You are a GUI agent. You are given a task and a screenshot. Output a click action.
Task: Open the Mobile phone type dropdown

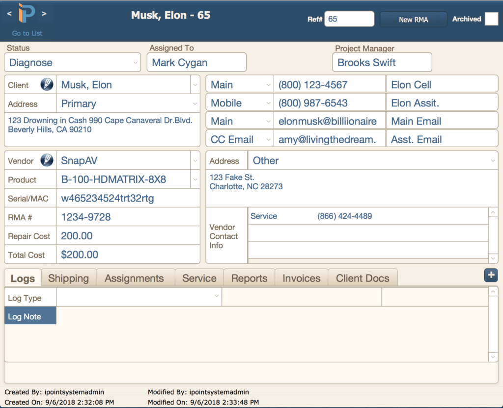pyautogui.click(x=239, y=102)
